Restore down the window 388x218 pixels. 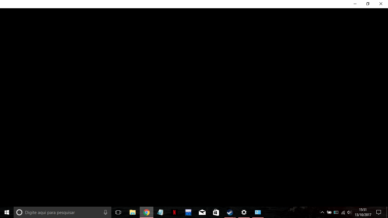click(x=368, y=4)
